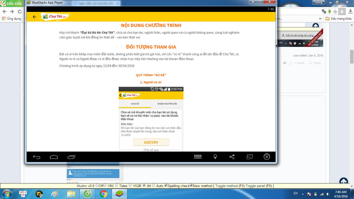The width and height of the screenshot is (354, 199).
Task: Toggle the BlueStacks on-screen keyboard icon
Action: tap(198, 157)
